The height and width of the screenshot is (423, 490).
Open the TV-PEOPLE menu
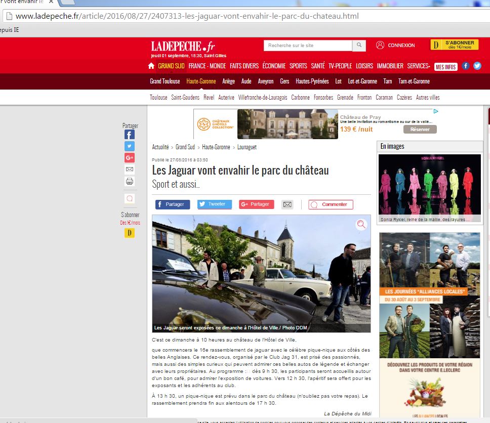pyautogui.click(x=340, y=66)
